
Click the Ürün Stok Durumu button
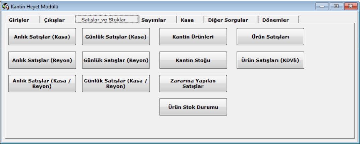tap(193, 107)
